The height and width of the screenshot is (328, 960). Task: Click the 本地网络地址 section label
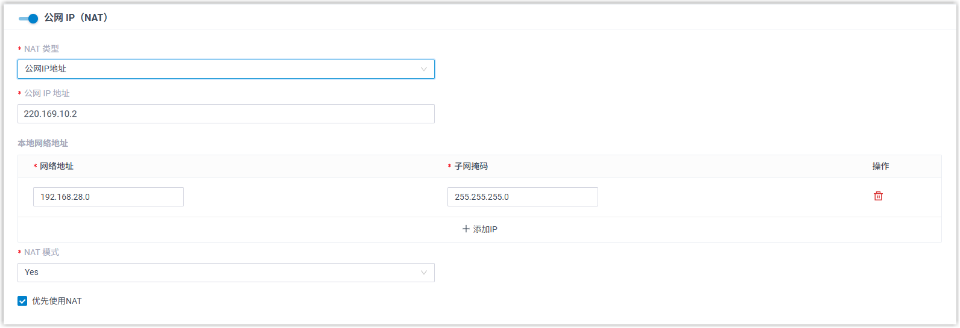[43, 143]
